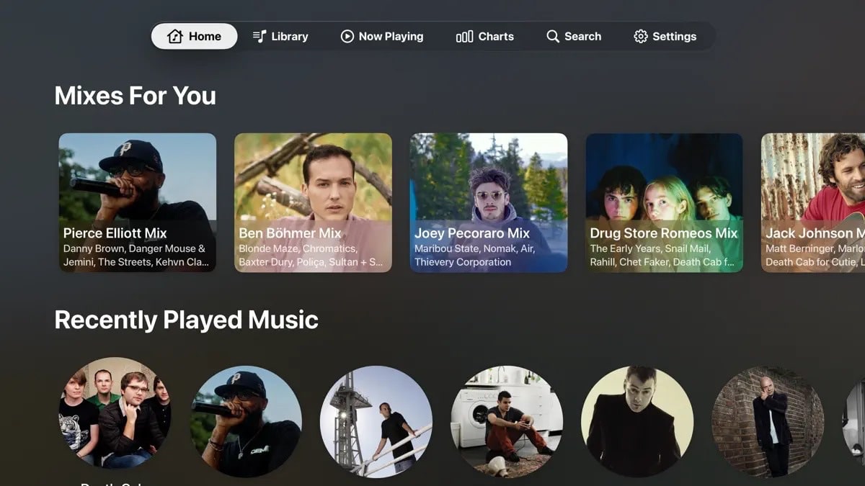The height and width of the screenshot is (486, 865).
Task: Click the Charts bar graph icon
Action: [x=465, y=36]
